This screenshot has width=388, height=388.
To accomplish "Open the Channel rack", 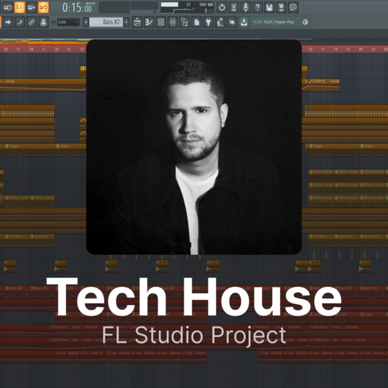I will click(161, 22).
